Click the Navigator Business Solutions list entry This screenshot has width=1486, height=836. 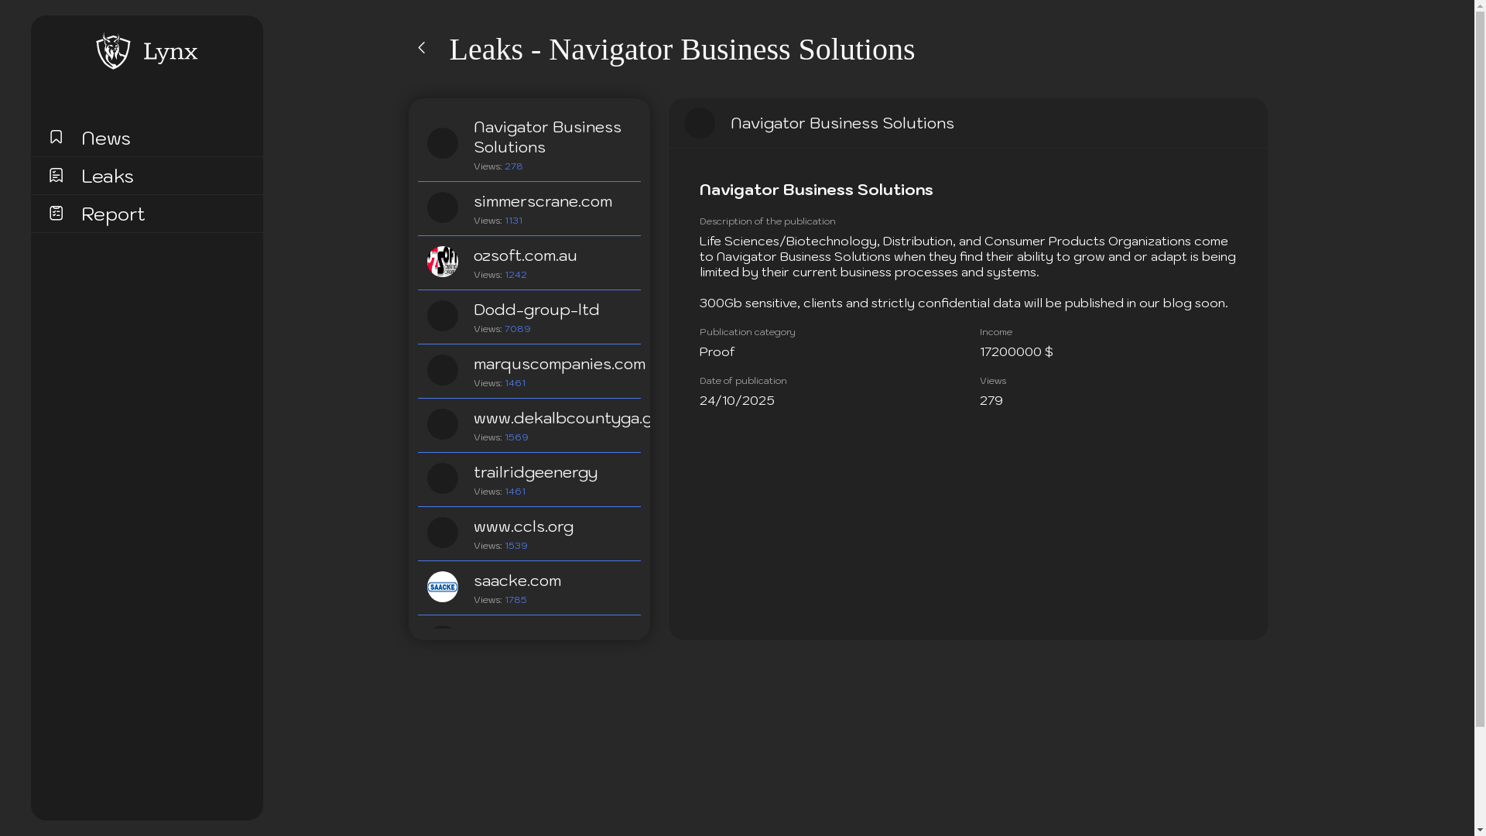pyautogui.click(x=547, y=138)
